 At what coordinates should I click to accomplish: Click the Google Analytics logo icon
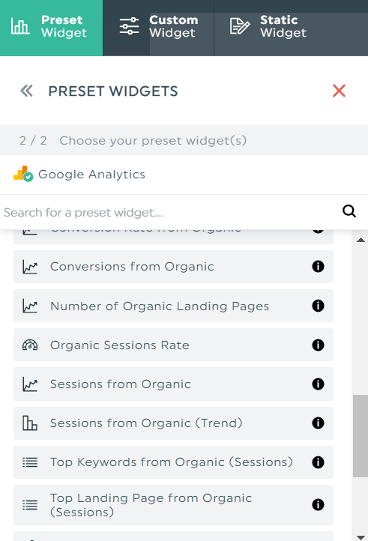point(22,174)
